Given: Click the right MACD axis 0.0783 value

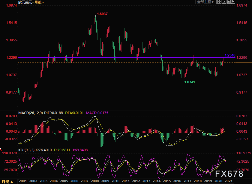Looking at the screenshot, I should coord(242,116).
